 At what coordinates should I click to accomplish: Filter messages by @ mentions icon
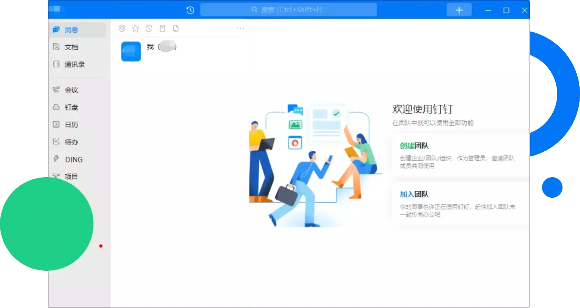(122, 28)
